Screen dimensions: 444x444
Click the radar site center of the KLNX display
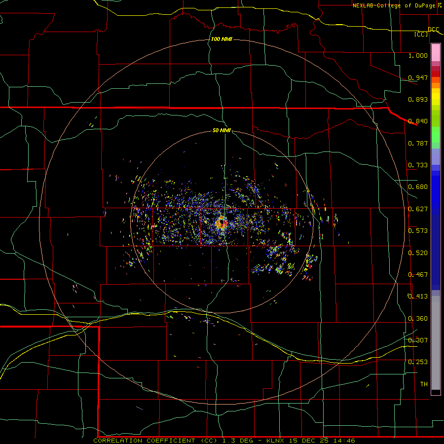[x=222, y=223]
